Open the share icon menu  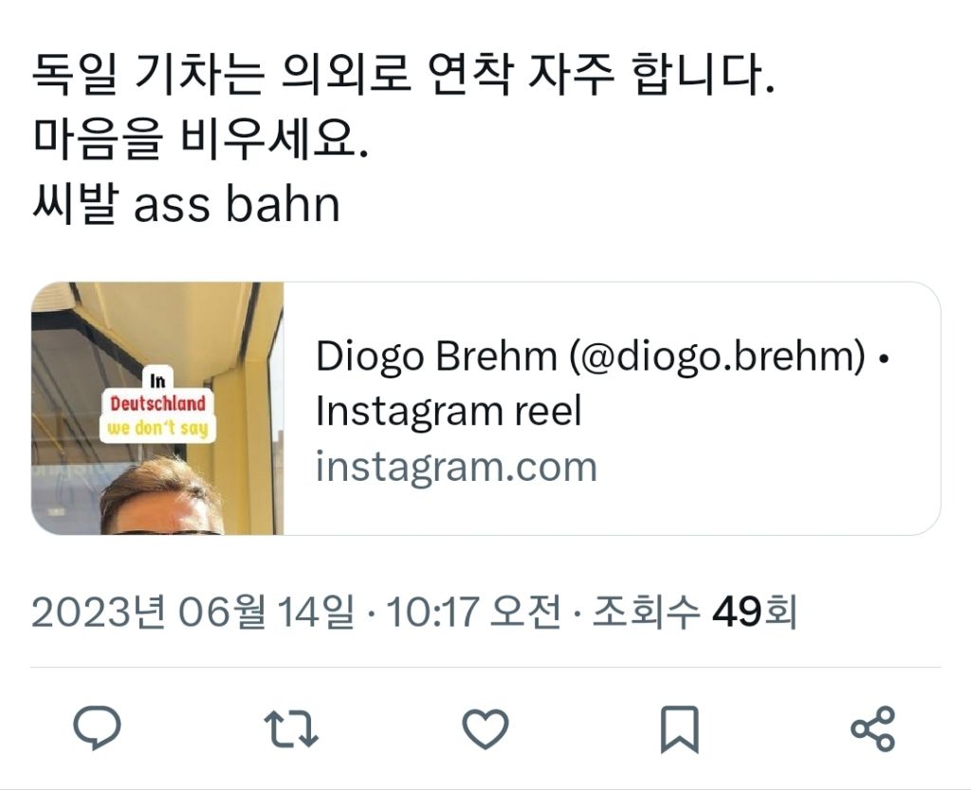pyautogui.click(x=873, y=728)
